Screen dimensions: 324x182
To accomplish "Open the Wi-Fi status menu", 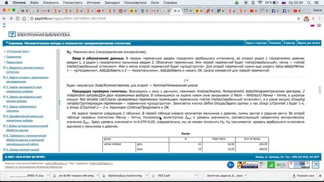I will click(x=260, y=3).
